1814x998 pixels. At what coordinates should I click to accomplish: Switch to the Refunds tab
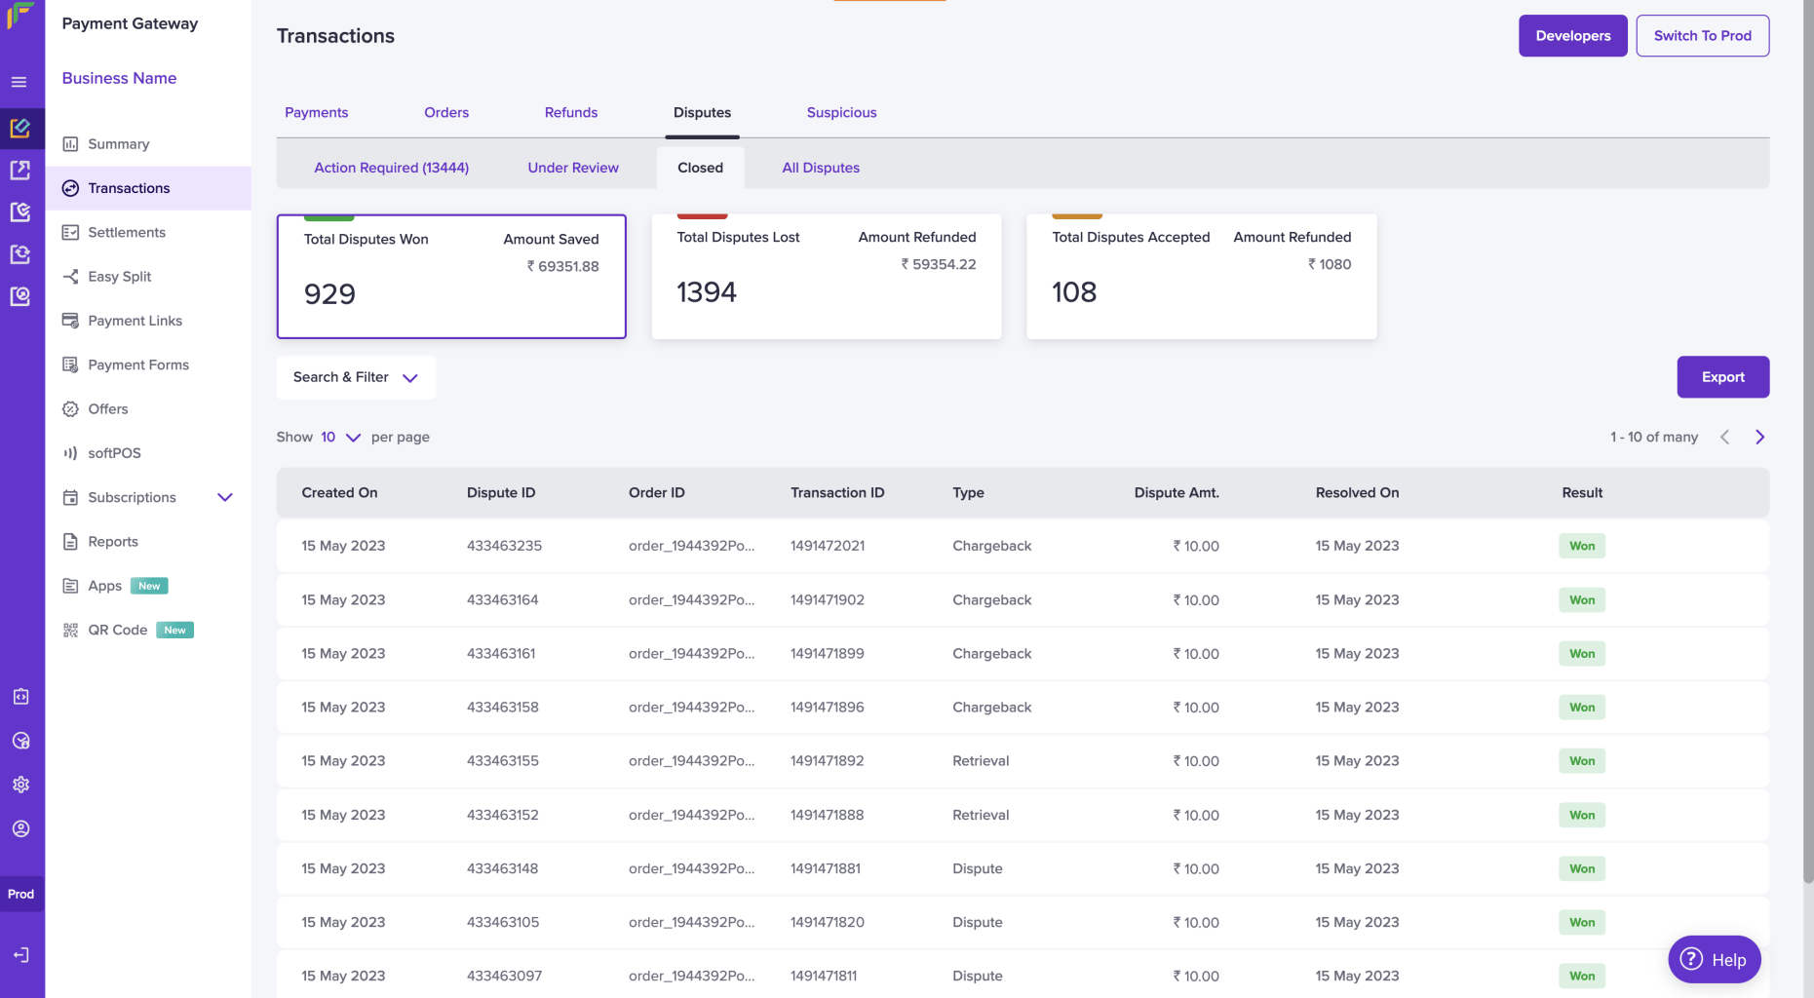tap(570, 113)
